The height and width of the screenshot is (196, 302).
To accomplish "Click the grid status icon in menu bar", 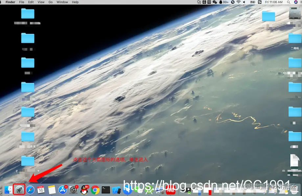I will pyautogui.click(x=209, y=2).
